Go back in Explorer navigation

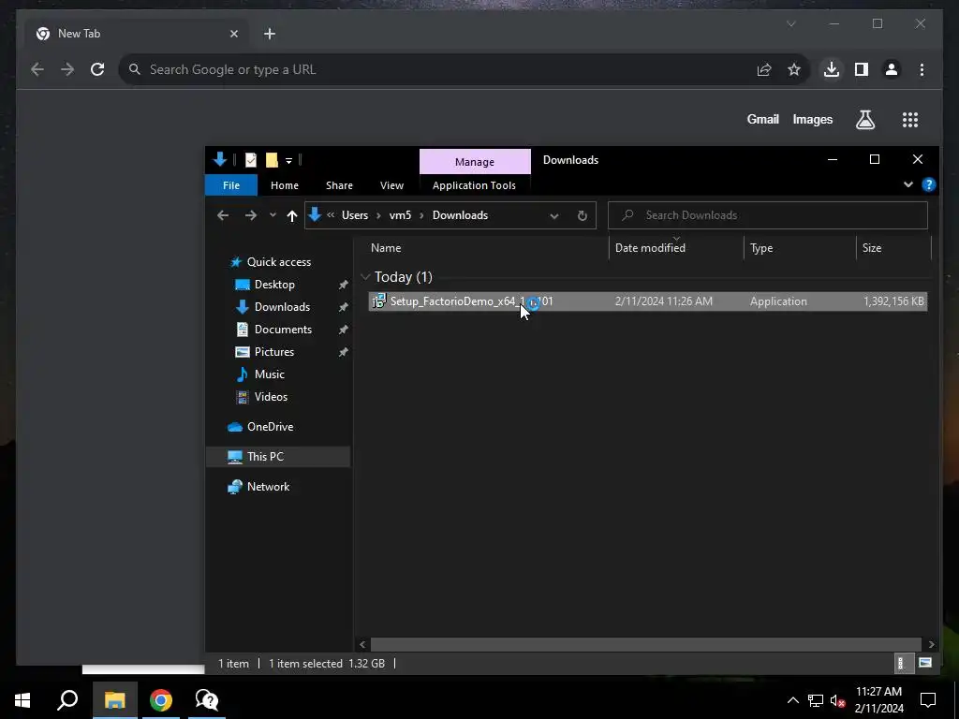click(223, 215)
